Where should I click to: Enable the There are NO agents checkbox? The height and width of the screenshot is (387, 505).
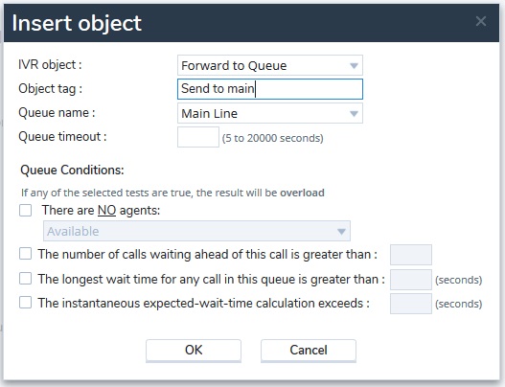tap(26, 210)
